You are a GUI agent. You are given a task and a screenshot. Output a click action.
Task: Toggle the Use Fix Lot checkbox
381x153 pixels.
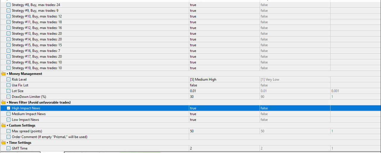8,85
